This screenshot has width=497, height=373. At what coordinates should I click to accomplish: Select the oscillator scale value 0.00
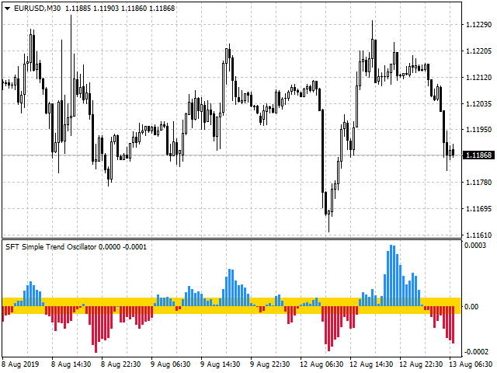coord(471,307)
